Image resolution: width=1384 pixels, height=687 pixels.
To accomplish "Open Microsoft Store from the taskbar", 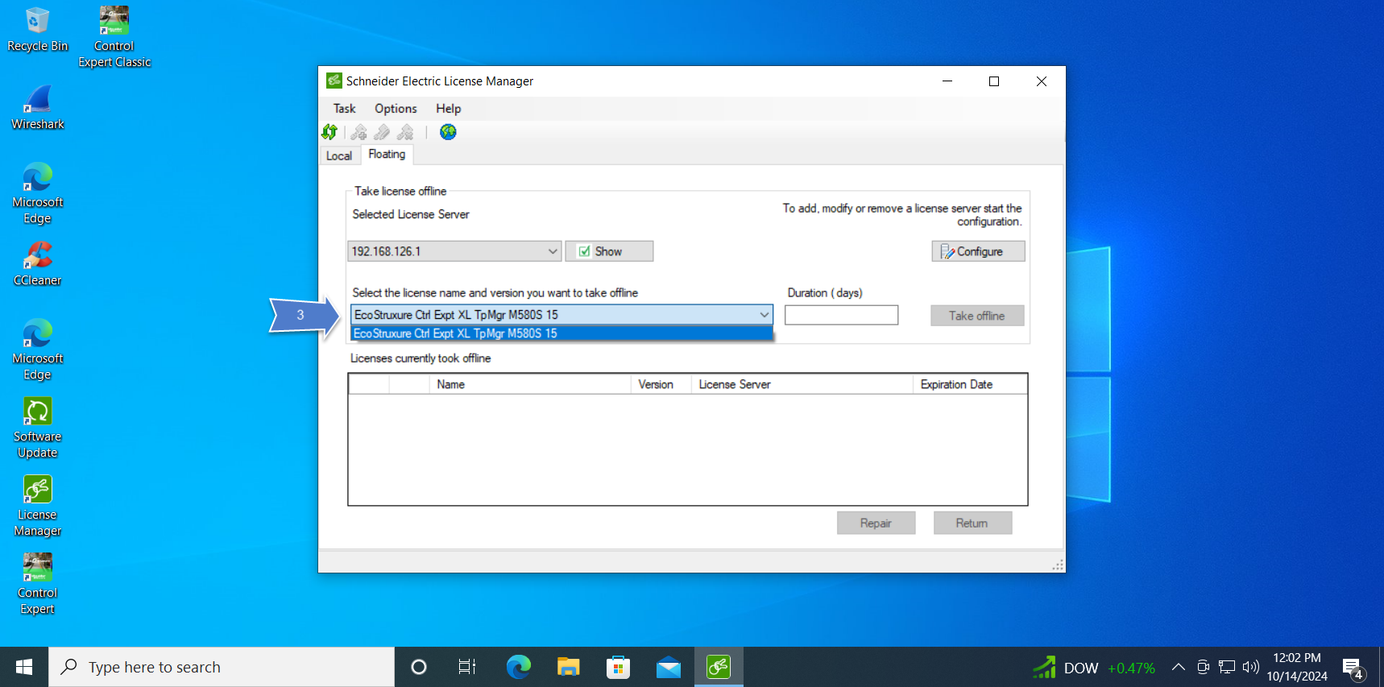I will coord(619,667).
